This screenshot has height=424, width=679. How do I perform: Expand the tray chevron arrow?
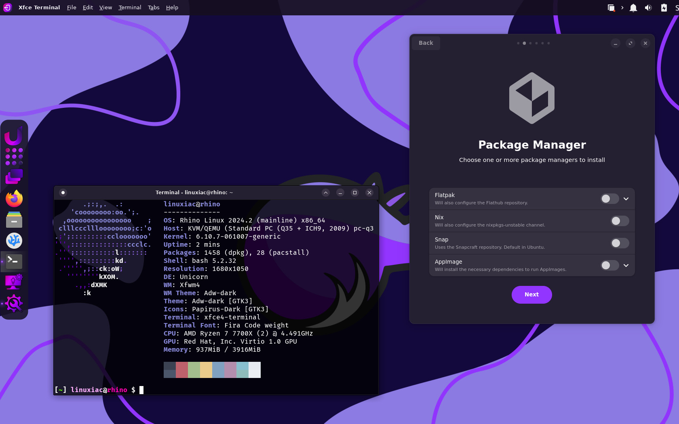tap(622, 8)
